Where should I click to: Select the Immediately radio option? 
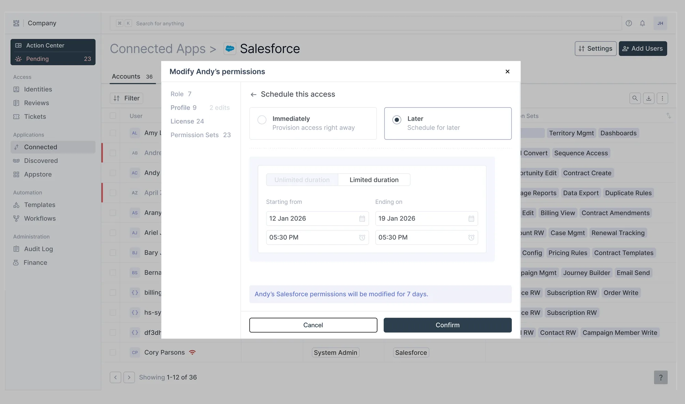tap(262, 120)
